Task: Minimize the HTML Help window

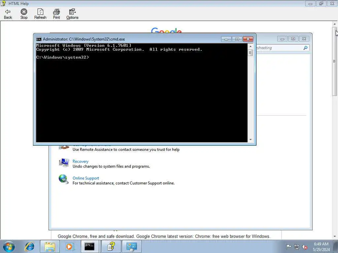Action: 310,3
